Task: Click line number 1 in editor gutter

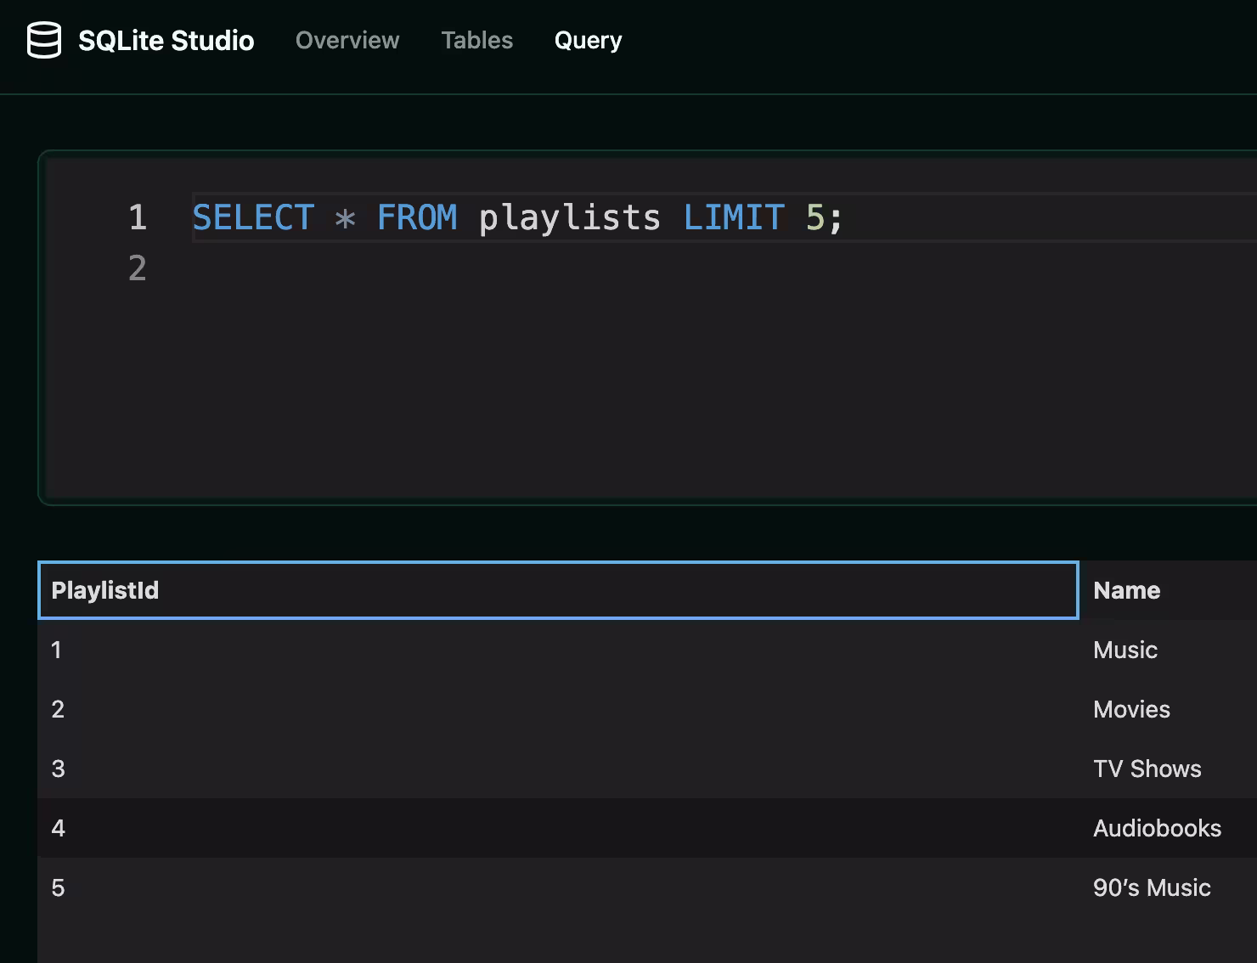Action: point(138,217)
